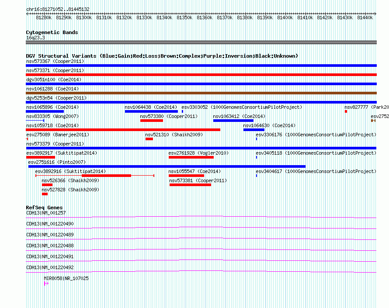389x308 pixels.
Task: Select the nsv1065896 (Coe2014) label
Action: (52, 107)
